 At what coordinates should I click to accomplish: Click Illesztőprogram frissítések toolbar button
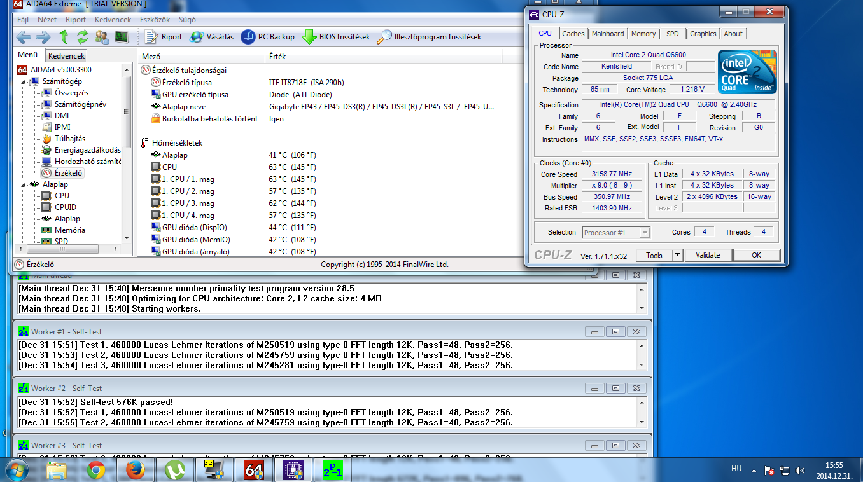pyautogui.click(x=429, y=37)
